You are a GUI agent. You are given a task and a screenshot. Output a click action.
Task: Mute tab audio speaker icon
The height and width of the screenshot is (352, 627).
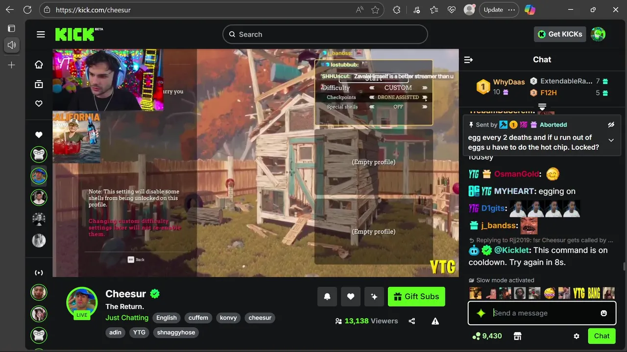tap(12, 45)
